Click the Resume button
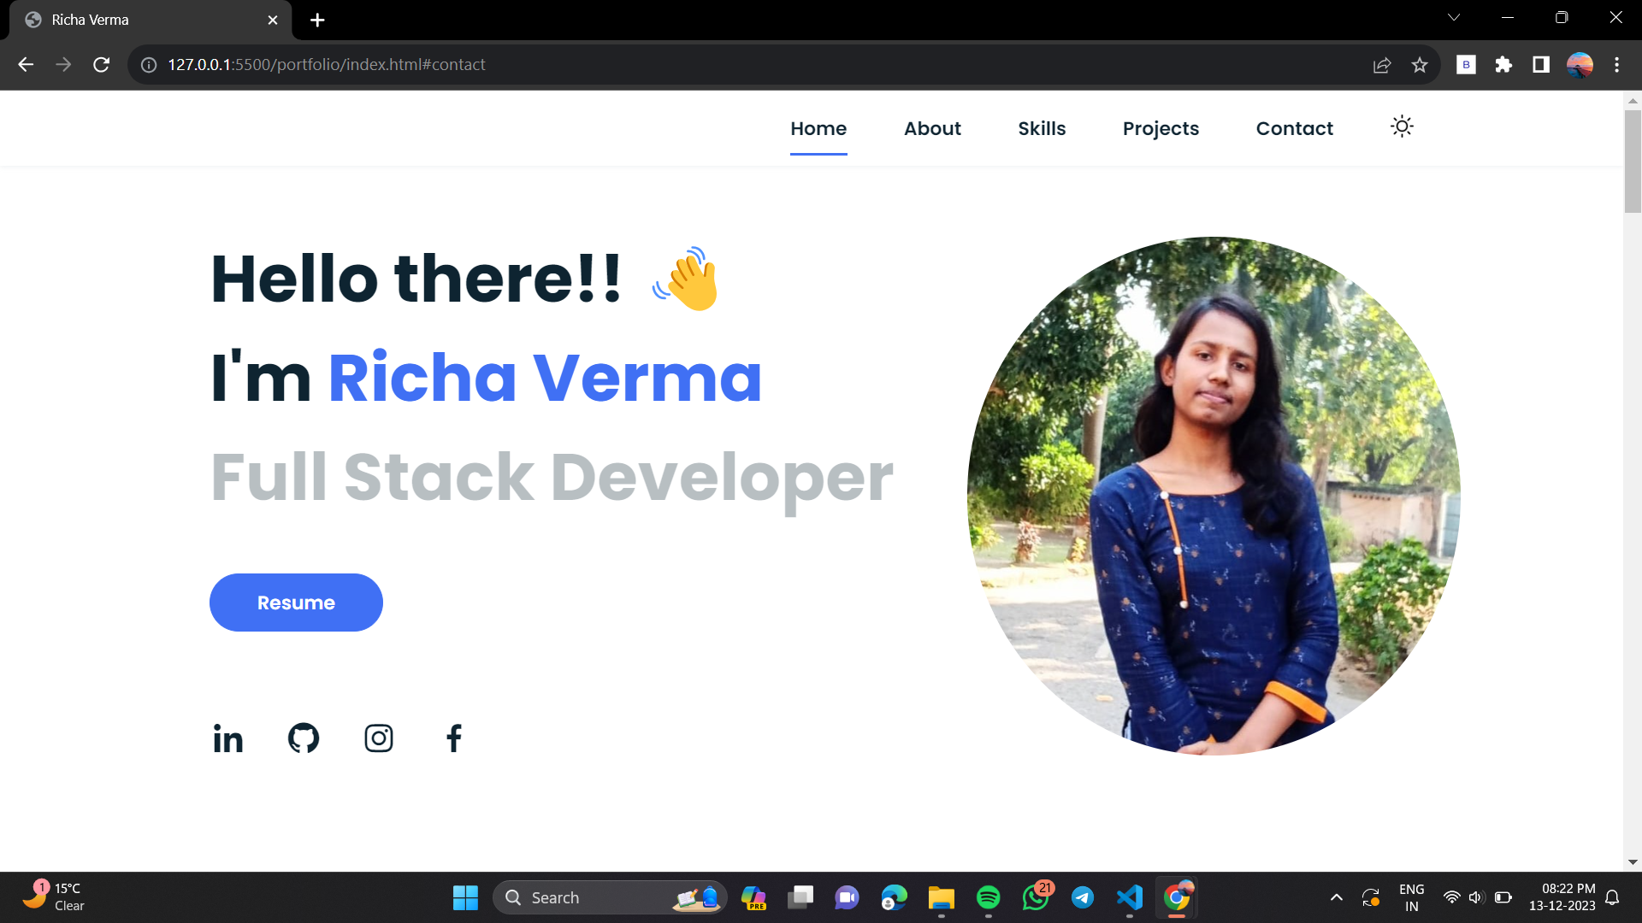Viewport: 1642px width, 923px height. [x=296, y=603]
